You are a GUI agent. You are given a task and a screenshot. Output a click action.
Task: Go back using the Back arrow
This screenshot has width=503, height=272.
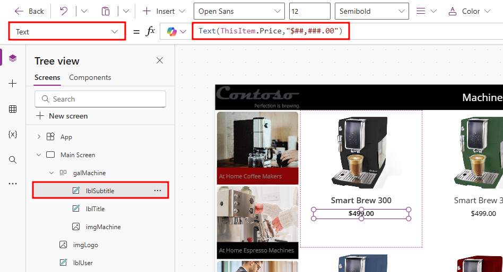[x=29, y=11]
